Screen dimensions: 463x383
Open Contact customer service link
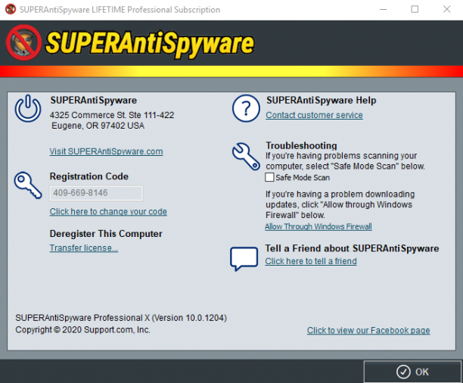coord(314,115)
